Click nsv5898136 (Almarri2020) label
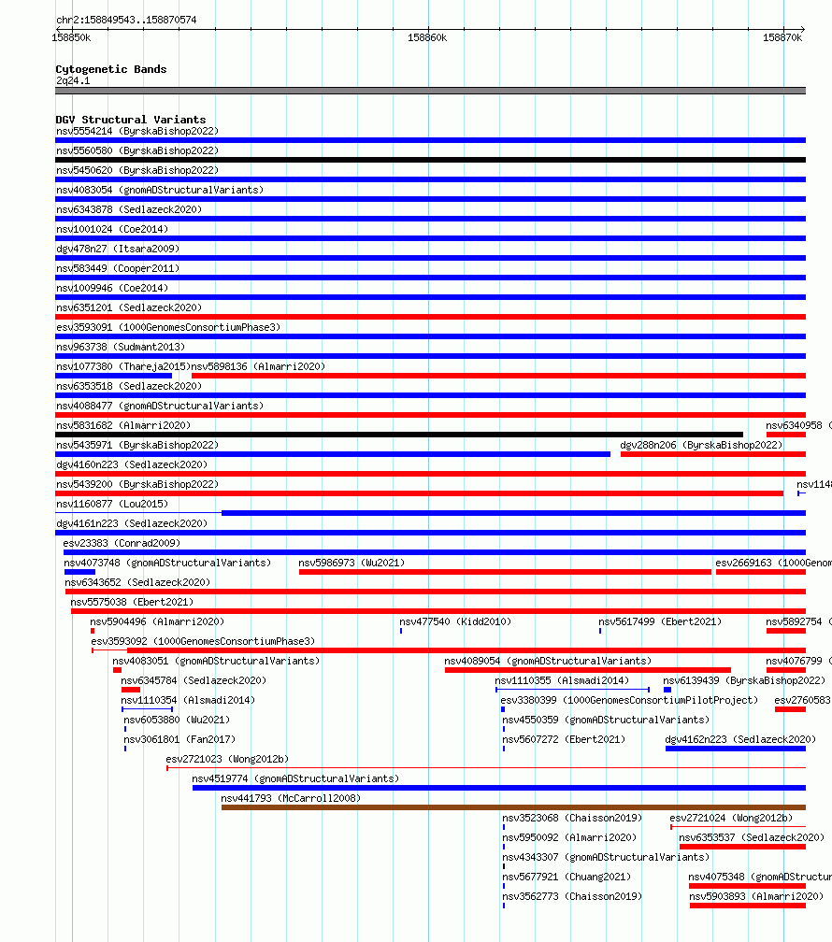 click(258, 366)
